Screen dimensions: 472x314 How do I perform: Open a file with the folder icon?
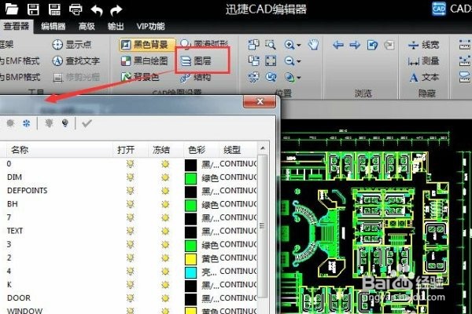[12, 9]
